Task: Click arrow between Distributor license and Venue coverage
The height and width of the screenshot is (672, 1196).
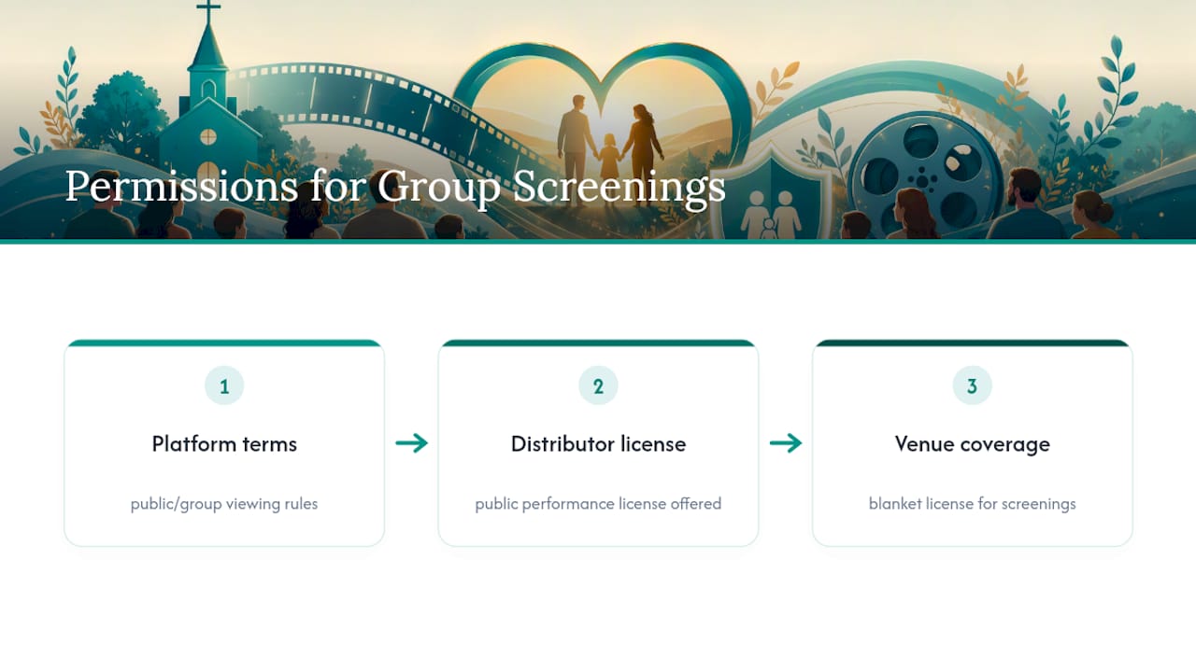Action: pos(786,443)
